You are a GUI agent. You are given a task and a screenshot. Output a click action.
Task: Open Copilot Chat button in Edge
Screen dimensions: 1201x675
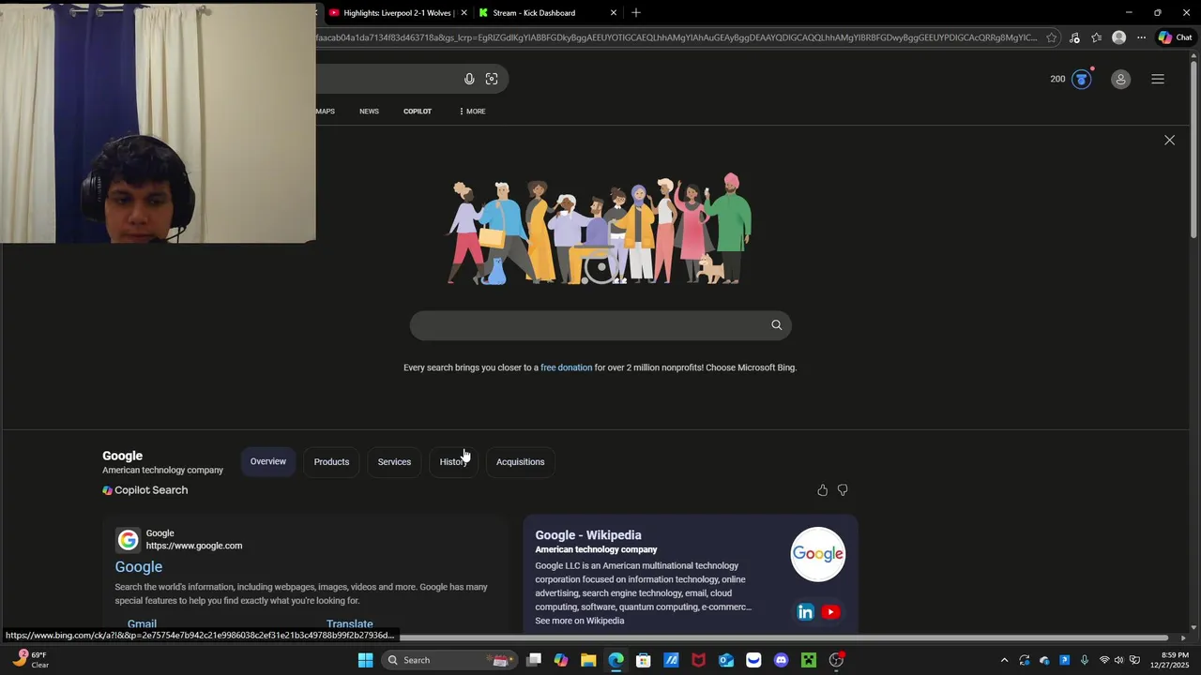1175,37
